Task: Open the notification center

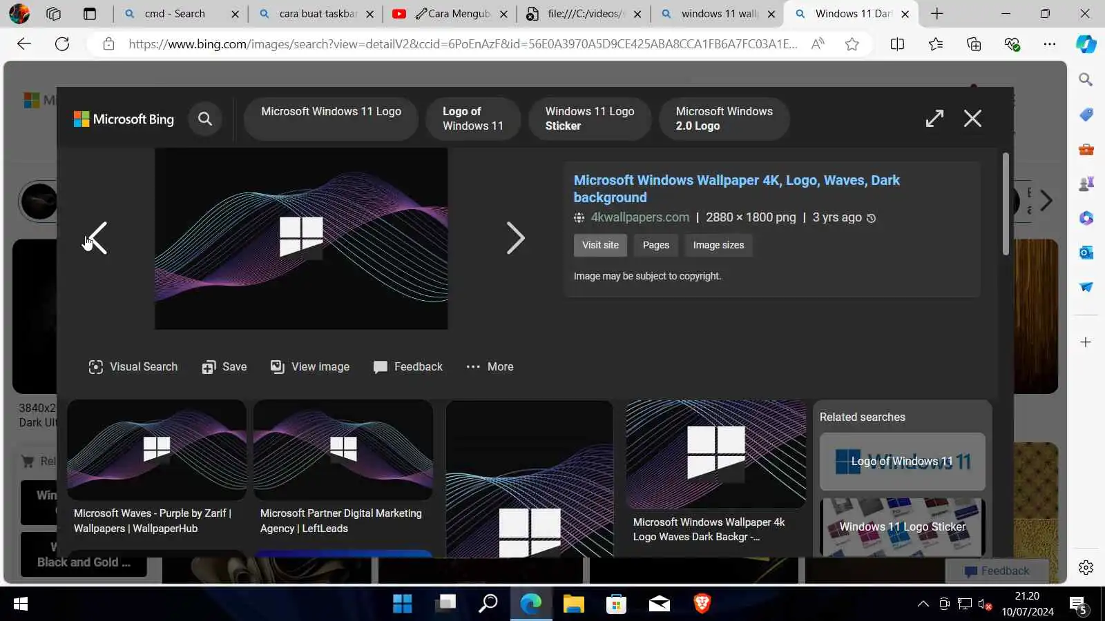Action: point(1079,605)
